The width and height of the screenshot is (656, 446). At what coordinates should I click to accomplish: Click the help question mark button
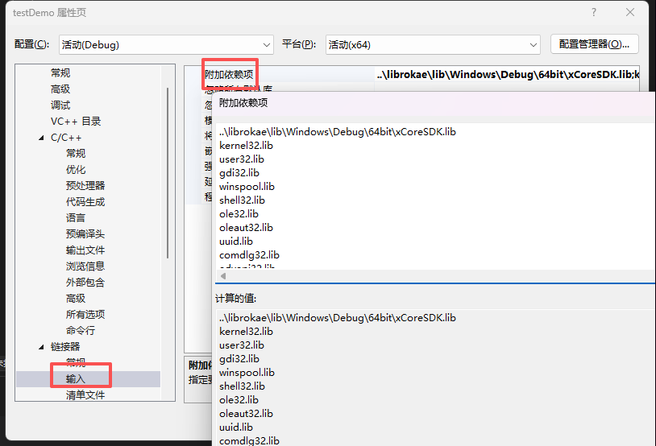(x=594, y=13)
